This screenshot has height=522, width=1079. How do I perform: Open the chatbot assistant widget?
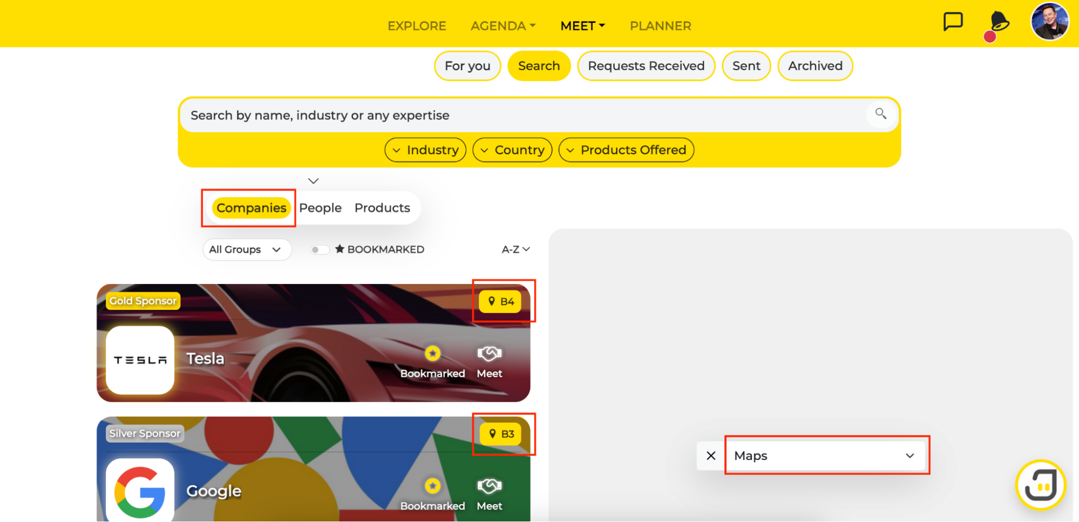pos(1041,485)
